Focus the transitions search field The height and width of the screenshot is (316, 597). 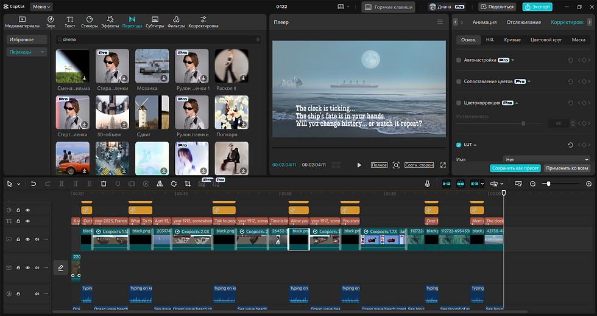[x=158, y=39]
